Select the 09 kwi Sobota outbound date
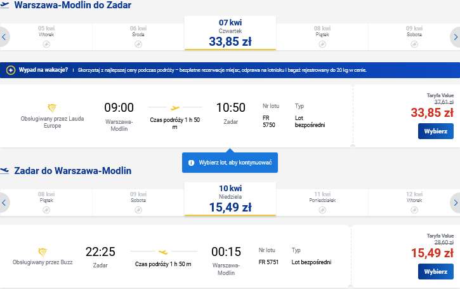This screenshot has height=289, width=460. [414, 37]
